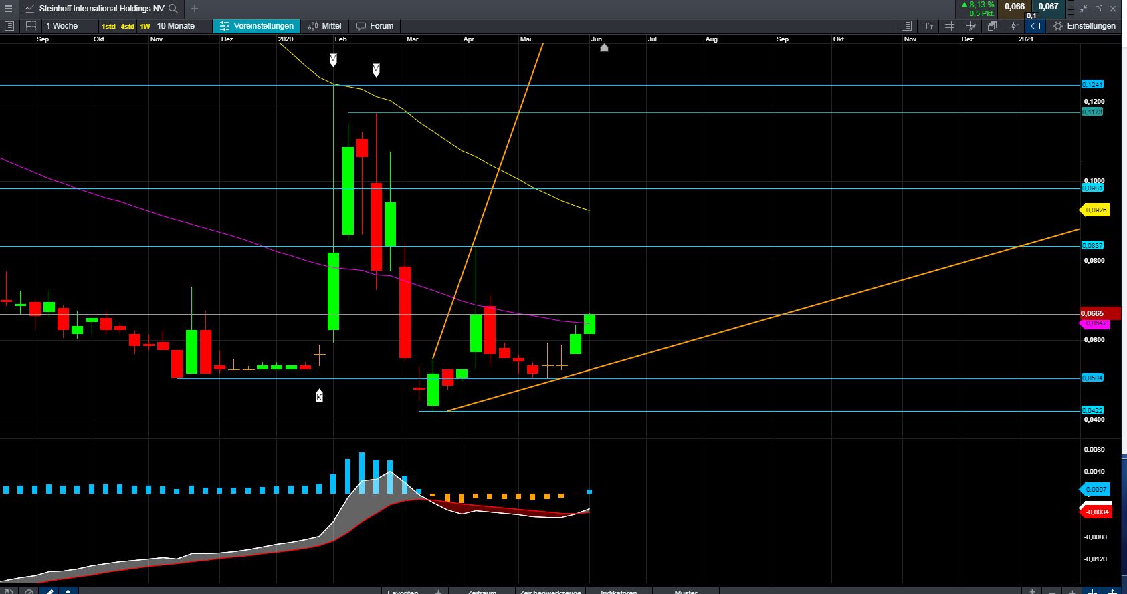Select the 1std interval shortcut
Viewport: 1127px width, 594px height.
tap(108, 27)
